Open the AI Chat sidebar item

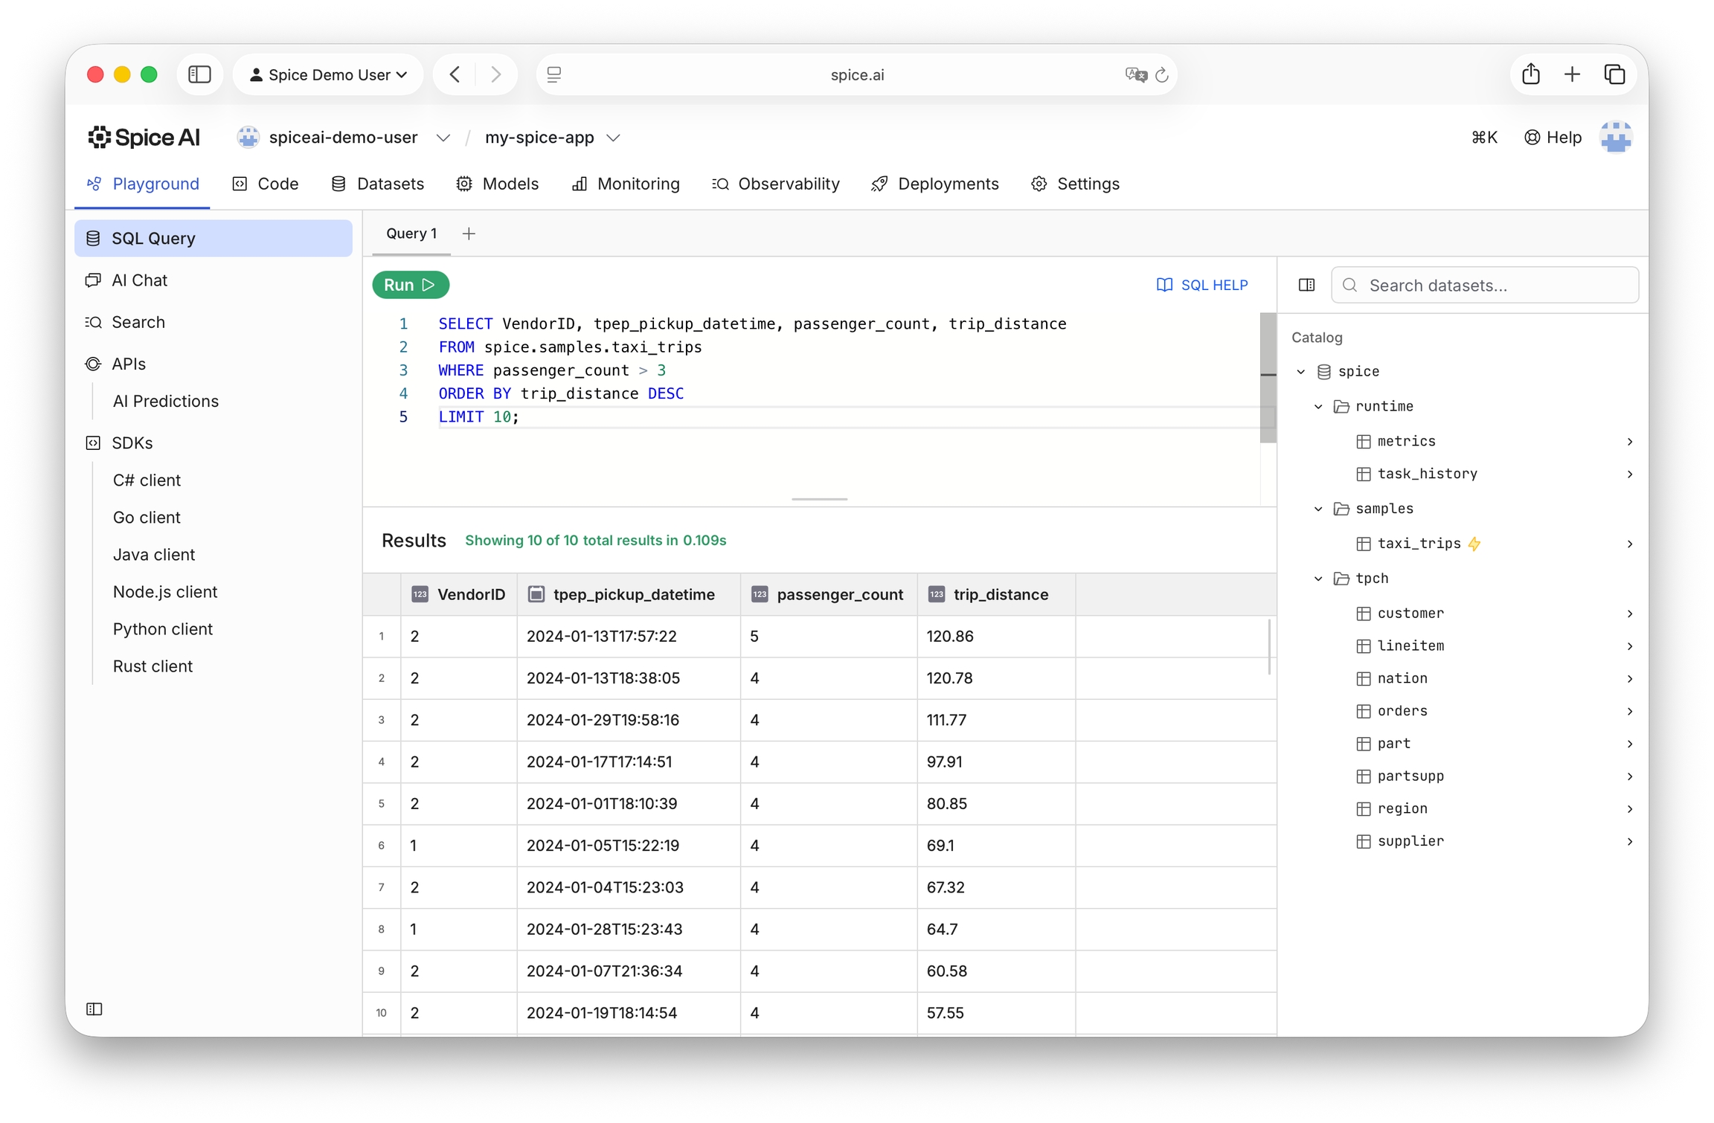pyautogui.click(x=139, y=280)
